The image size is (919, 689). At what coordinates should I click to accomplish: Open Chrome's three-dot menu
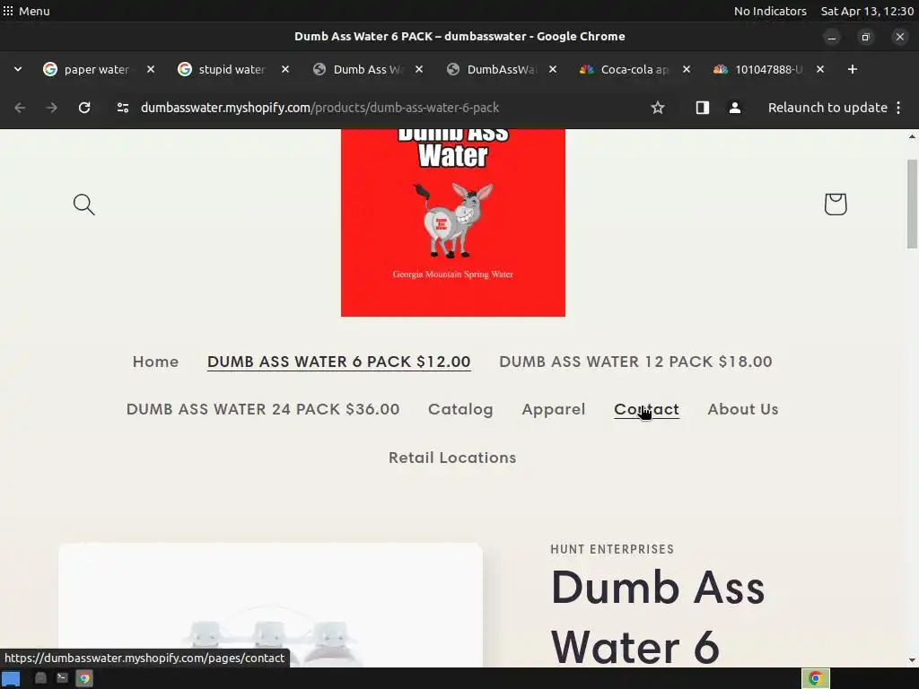[898, 108]
